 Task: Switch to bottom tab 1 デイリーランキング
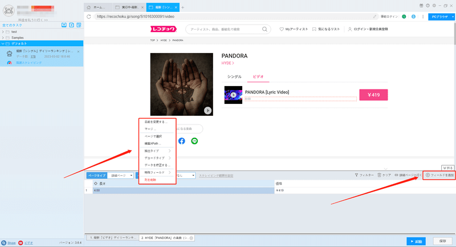pos(112,238)
